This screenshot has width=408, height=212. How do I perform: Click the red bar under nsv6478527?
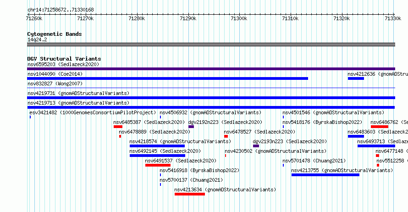pos(226,136)
